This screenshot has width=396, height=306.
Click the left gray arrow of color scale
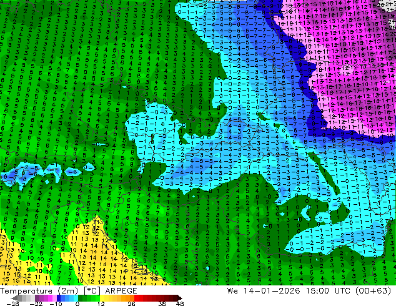[x=14, y=298]
